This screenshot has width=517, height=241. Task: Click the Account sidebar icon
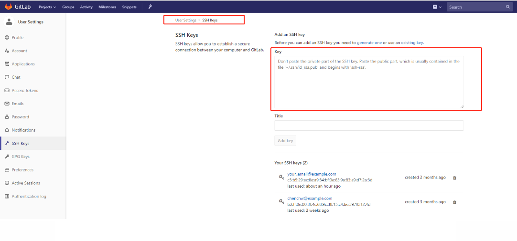coord(7,51)
